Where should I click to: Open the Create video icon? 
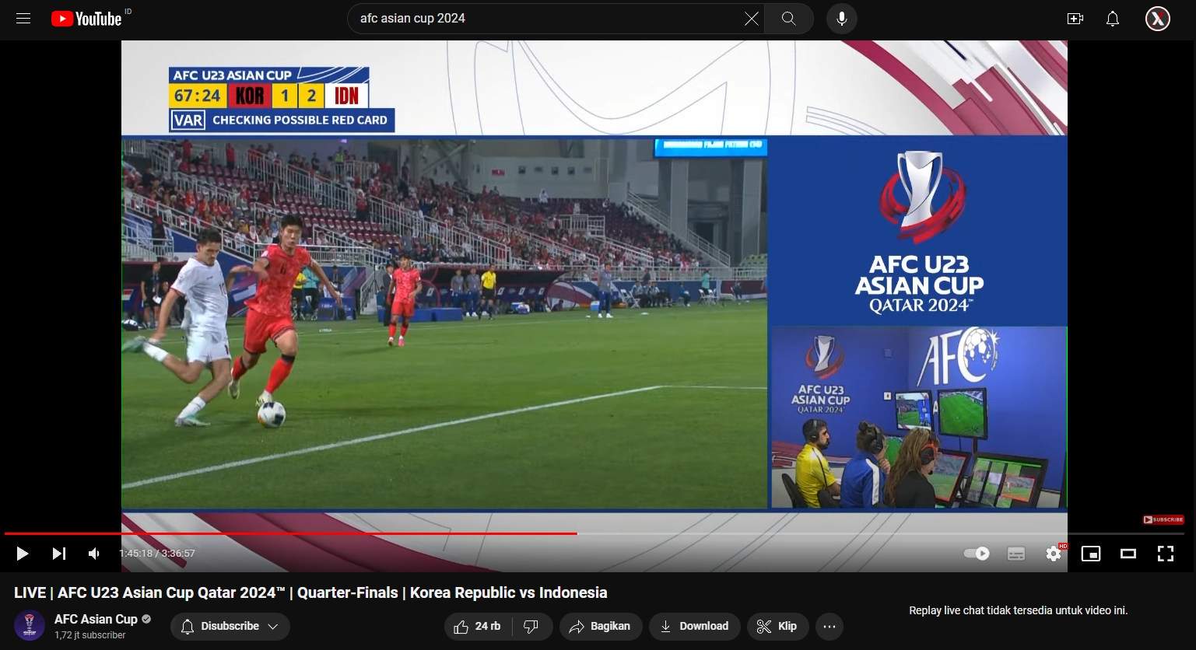point(1075,19)
